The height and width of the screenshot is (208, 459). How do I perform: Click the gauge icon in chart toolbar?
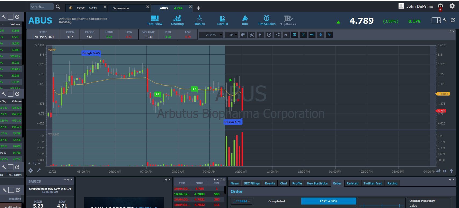coord(269,35)
